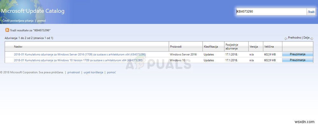Open the pomoć link in the footer
The image size is (318, 125).
pos(111,72)
